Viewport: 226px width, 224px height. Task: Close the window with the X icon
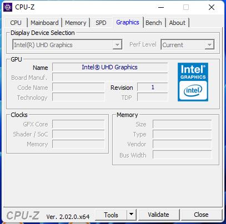(x=212, y=7)
